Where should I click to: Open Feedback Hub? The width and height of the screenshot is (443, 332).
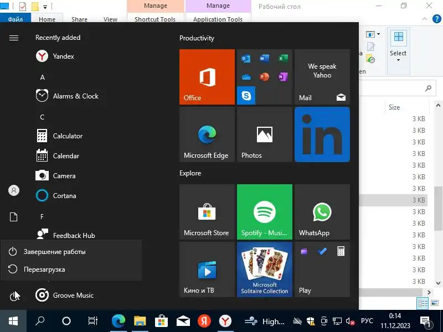[x=65, y=235]
